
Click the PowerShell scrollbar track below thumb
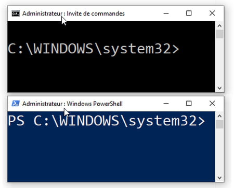pyautogui.click(x=219, y=151)
